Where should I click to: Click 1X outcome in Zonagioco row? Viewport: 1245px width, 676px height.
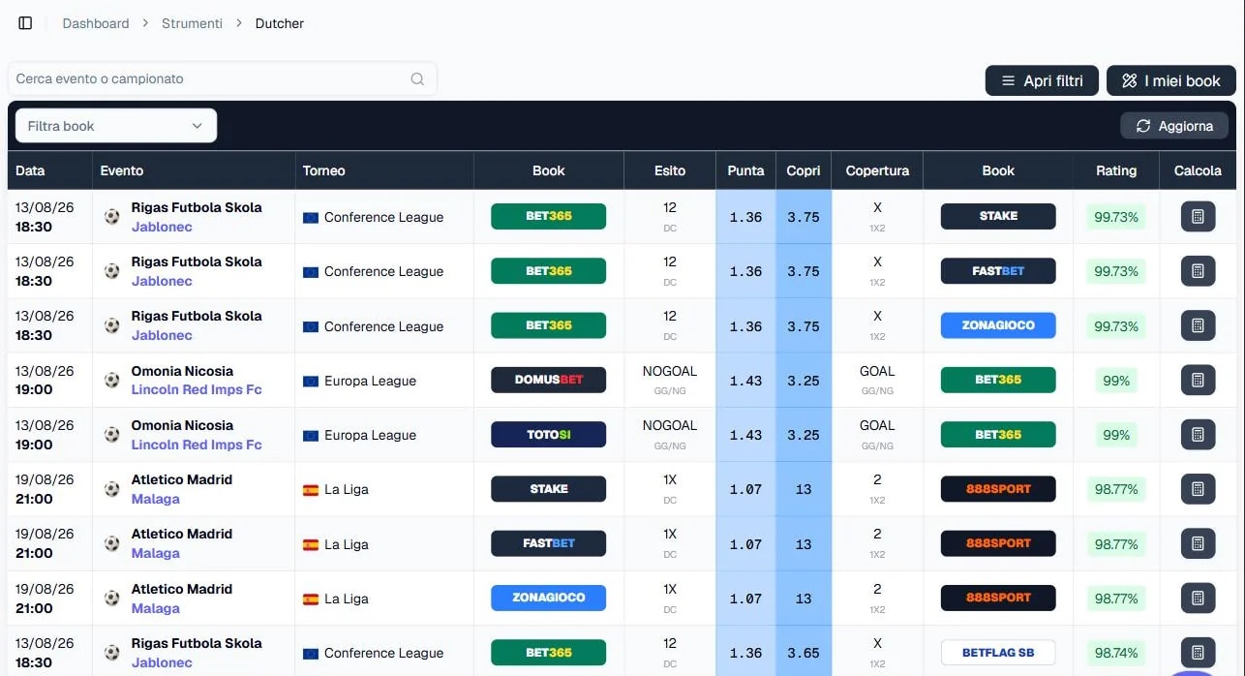(670, 589)
